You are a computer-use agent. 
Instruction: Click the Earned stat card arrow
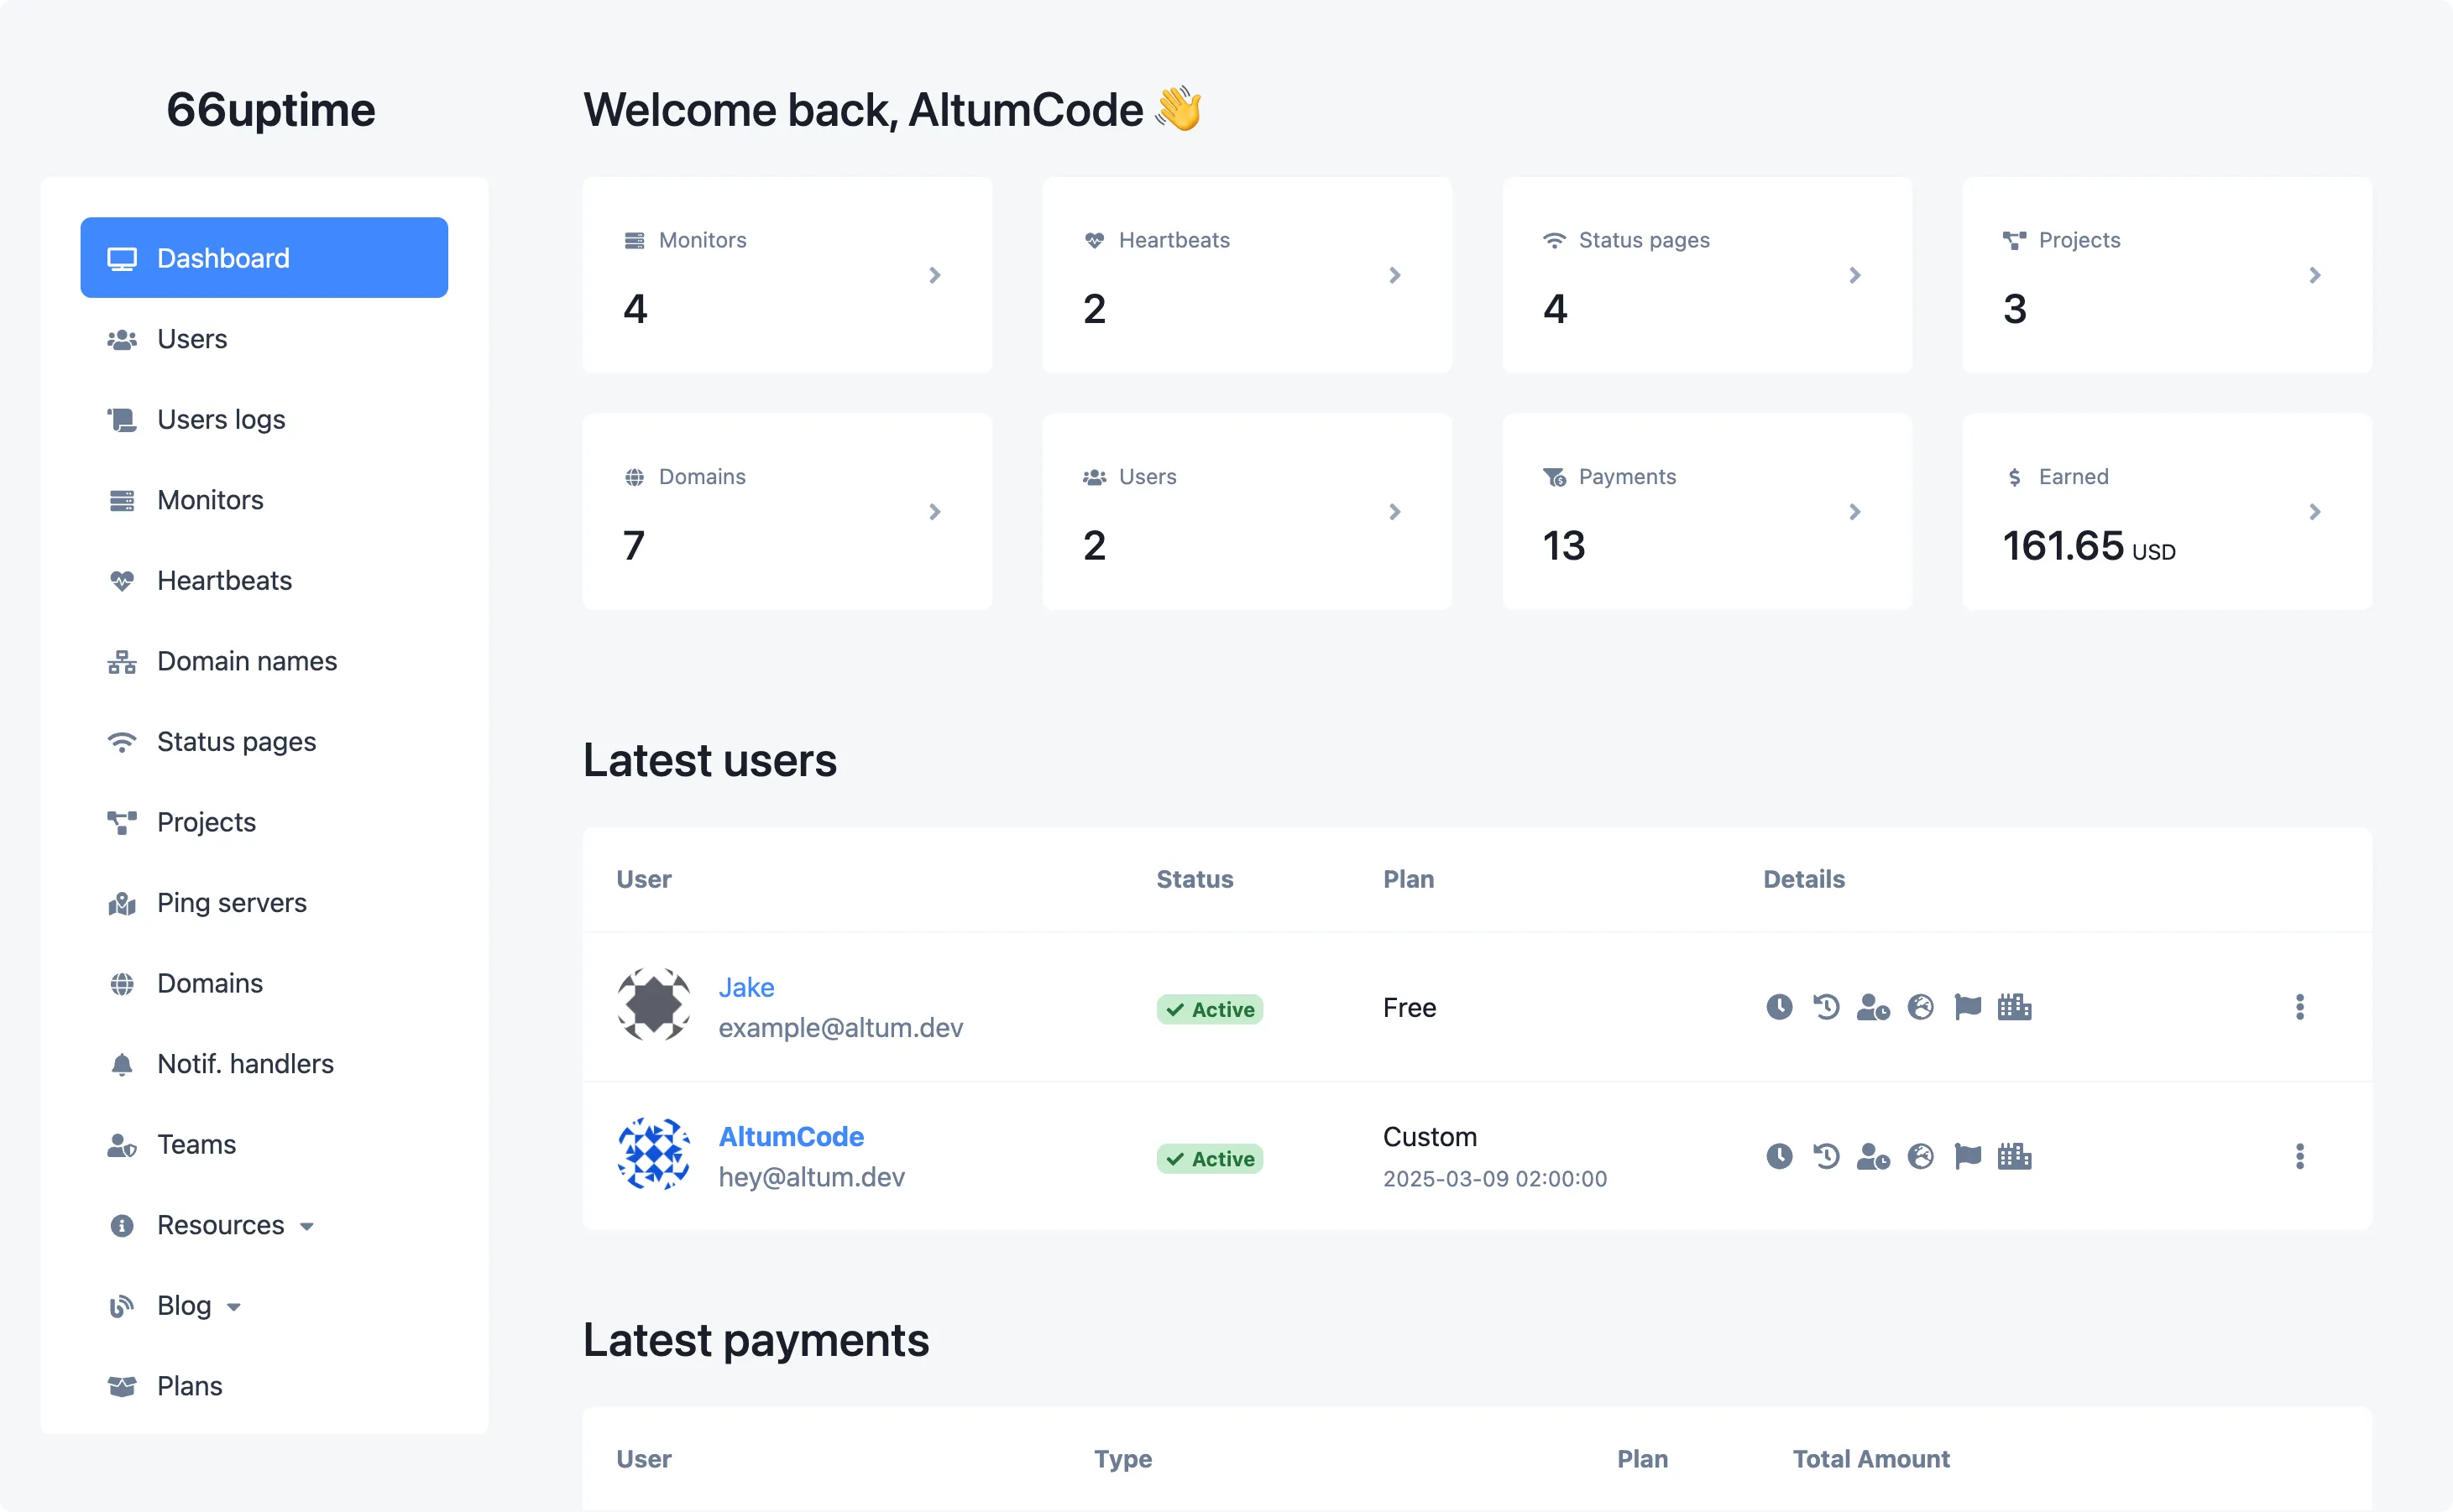pyautogui.click(x=2316, y=510)
